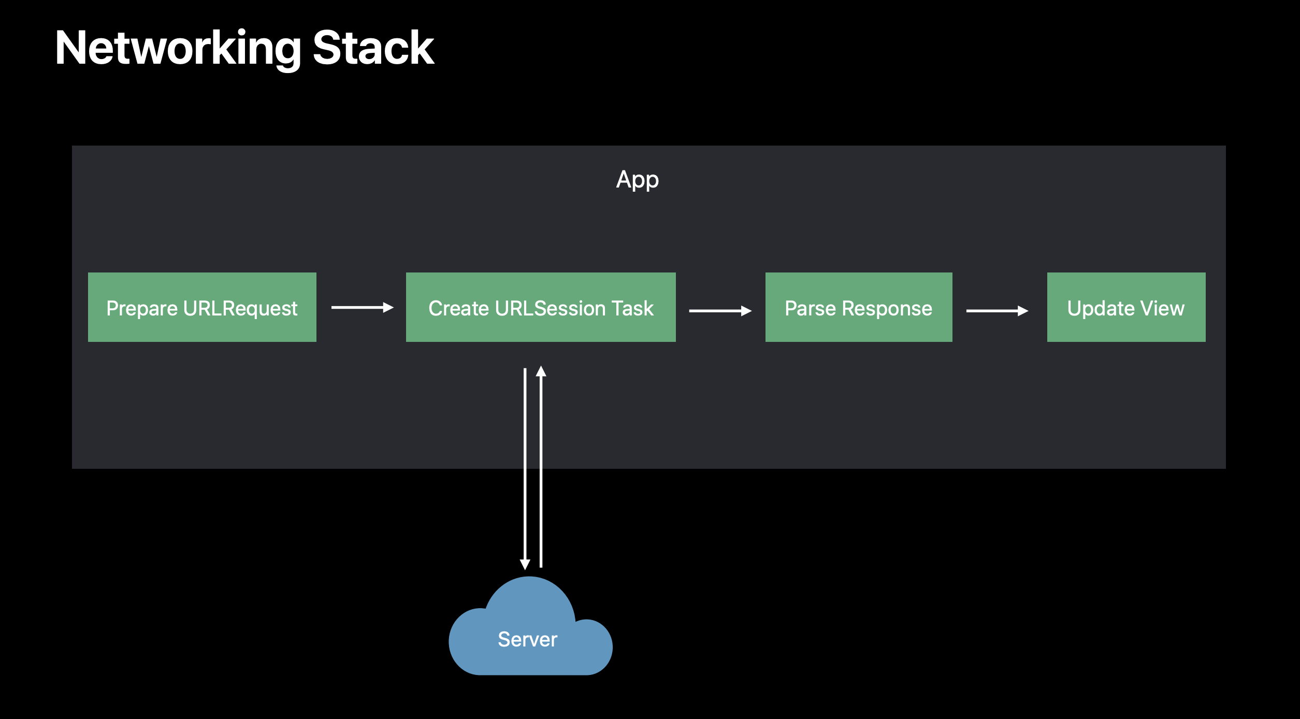1300x719 pixels.
Task: Select the Create URLSession Task box
Action: point(541,307)
